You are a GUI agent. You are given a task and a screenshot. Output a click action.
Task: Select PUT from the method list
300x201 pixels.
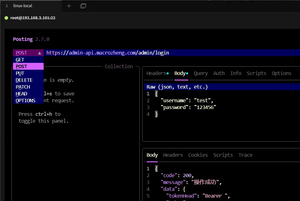click(20, 73)
